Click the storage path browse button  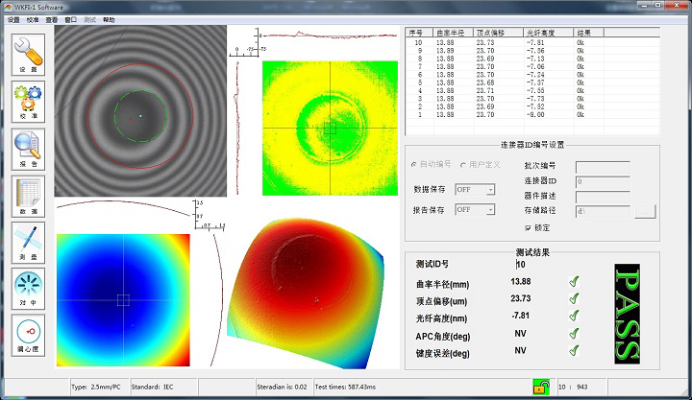[645, 211]
